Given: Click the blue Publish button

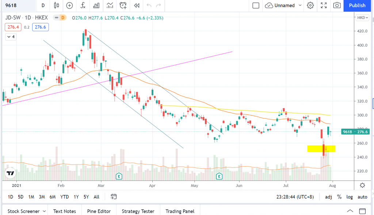Looking at the screenshot, I should pos(357,5).
